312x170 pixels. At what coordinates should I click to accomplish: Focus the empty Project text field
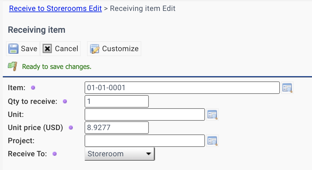[145, 141]
